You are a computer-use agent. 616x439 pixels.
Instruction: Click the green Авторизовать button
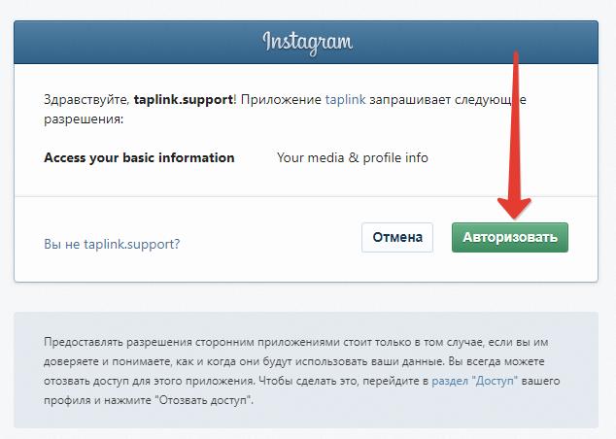509,237
